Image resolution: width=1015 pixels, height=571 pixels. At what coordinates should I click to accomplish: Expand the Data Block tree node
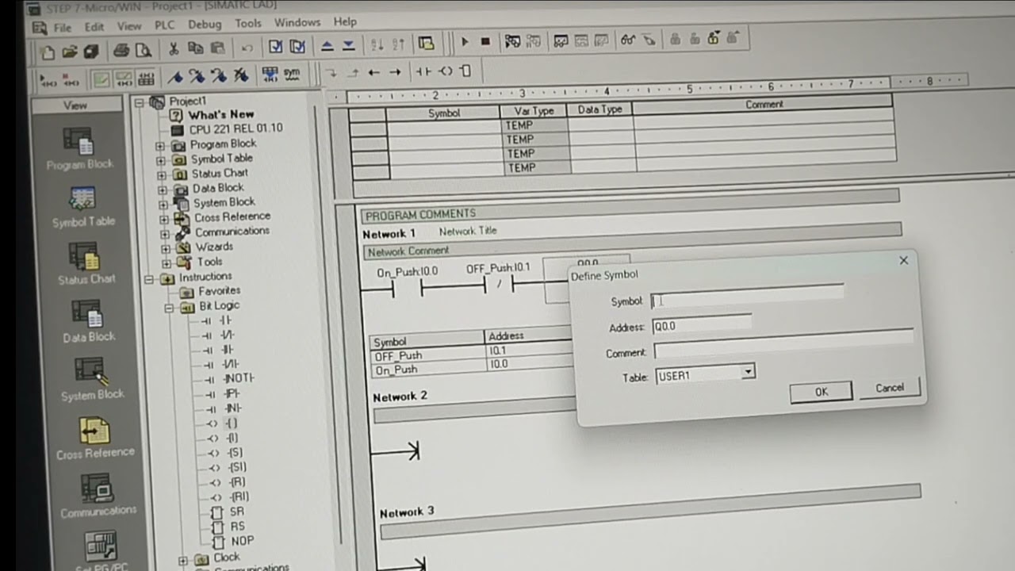pos(163,190)
